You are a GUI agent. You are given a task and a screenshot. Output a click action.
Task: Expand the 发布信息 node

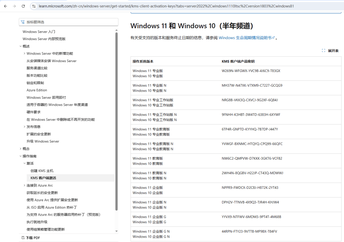(x=24, y=127)
